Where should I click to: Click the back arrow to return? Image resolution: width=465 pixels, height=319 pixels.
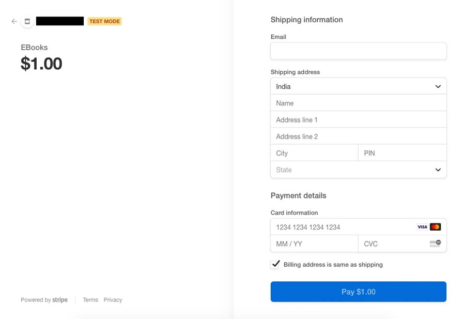(x=14, y=21)
